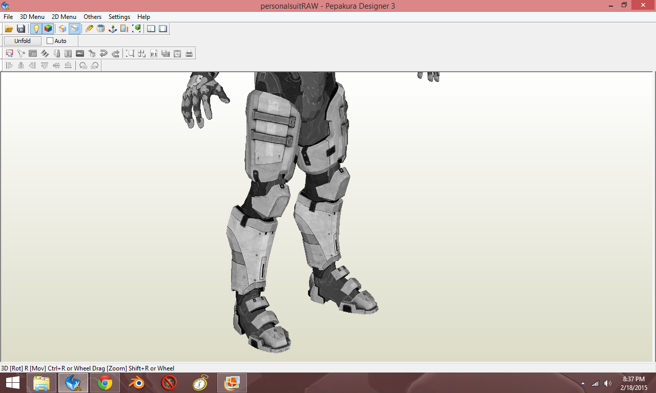This screenshot has height=393, width=656.
Task: Click the 3D axis arrows icon
Action: [113, 29]
